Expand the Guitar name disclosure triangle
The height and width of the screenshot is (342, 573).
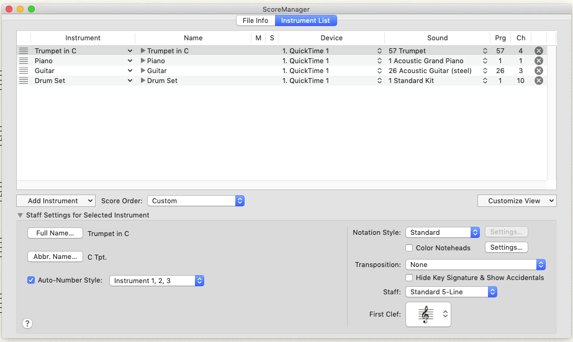coord(143,71)
